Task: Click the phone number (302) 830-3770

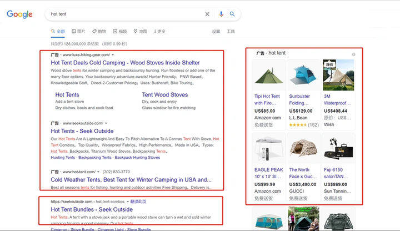Action: [x=116, y=172]
